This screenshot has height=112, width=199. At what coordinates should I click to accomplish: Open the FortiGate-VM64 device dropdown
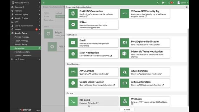point(25,2)
